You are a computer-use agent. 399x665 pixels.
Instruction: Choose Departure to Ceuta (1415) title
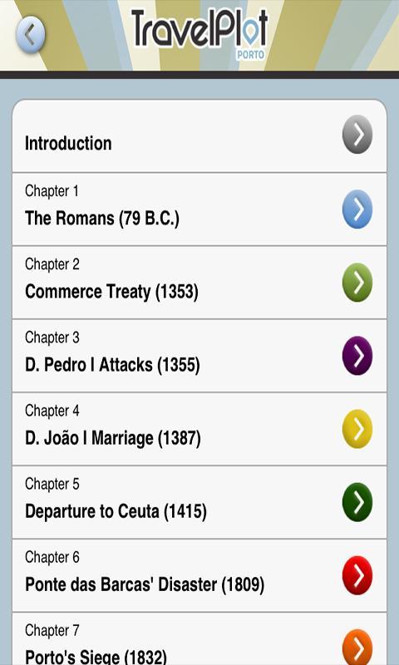[x=116, y=511]
